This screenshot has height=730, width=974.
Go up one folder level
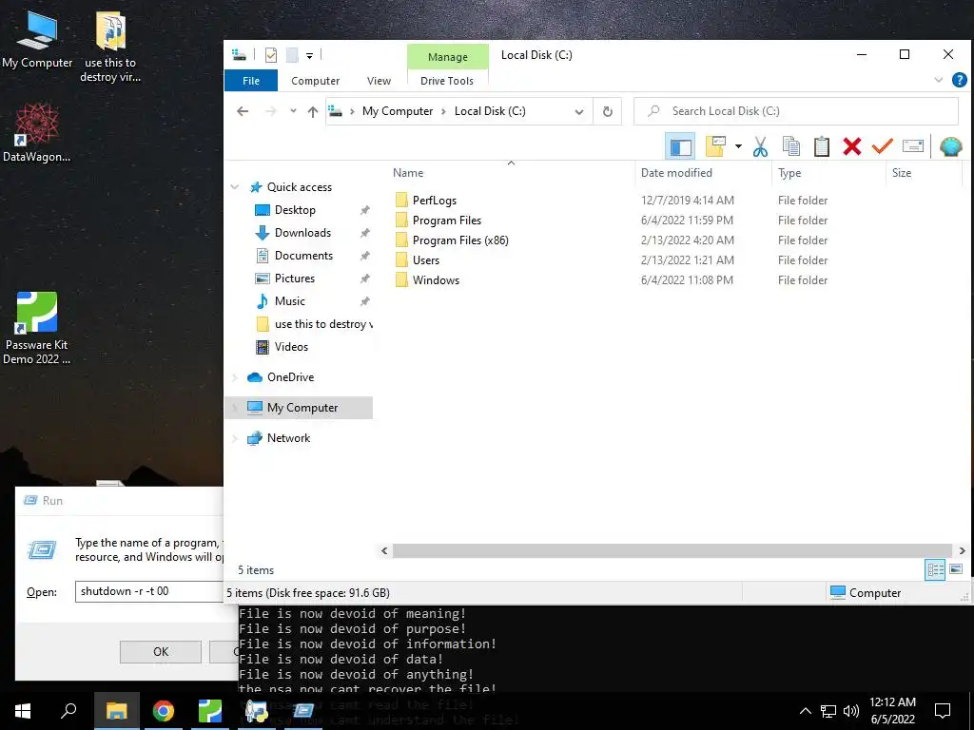312,112
